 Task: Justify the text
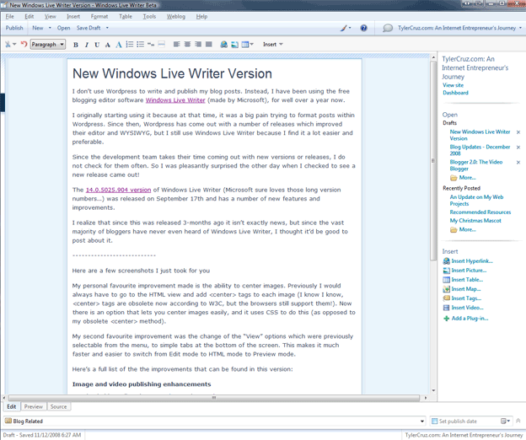point(209,45)
